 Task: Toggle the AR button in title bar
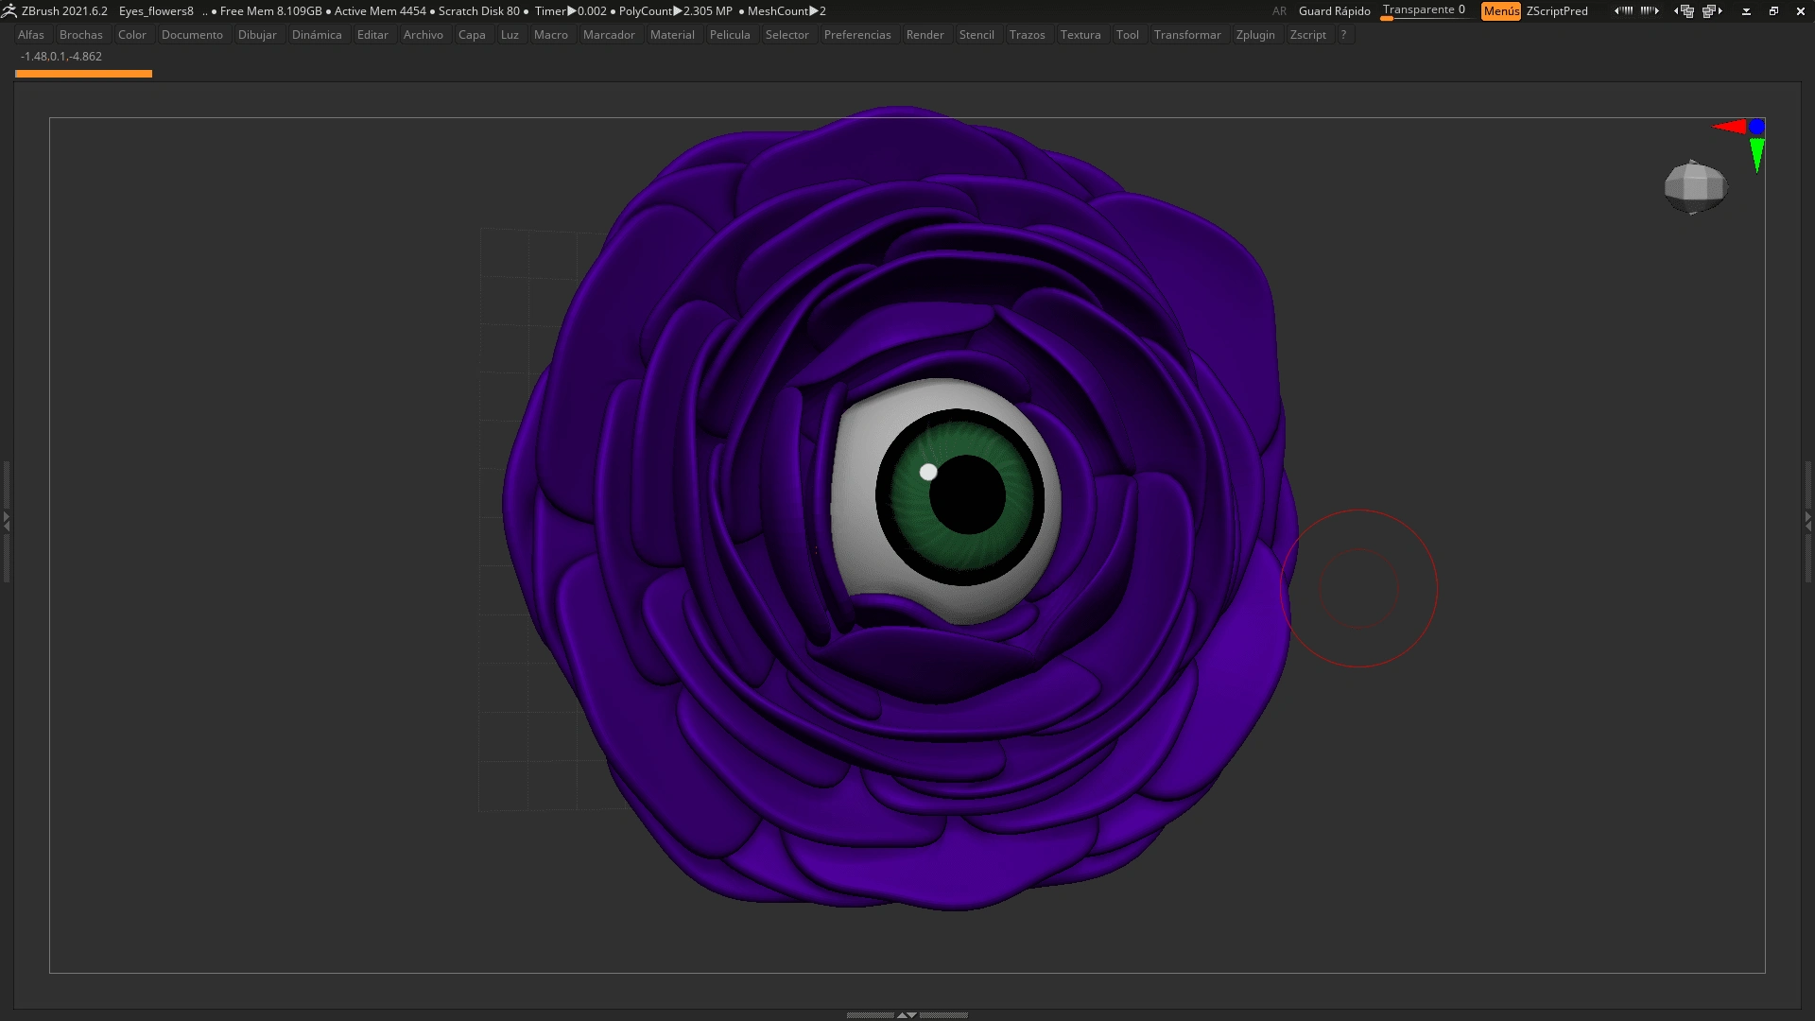pyautogui.click(x=1279, y=11)
